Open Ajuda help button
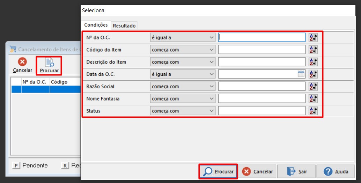This screenshot has height=183, width=361. [x=336, y=171]
